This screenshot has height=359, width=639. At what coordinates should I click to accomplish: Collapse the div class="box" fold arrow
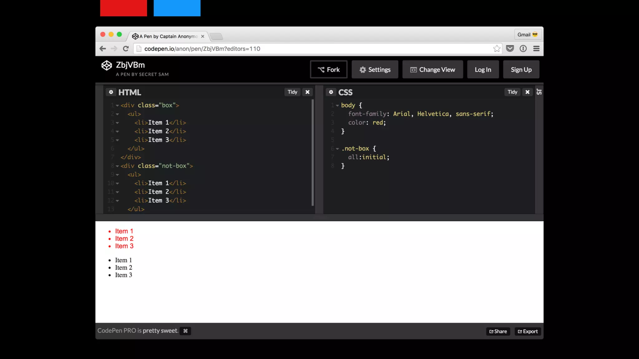[117, 106]
